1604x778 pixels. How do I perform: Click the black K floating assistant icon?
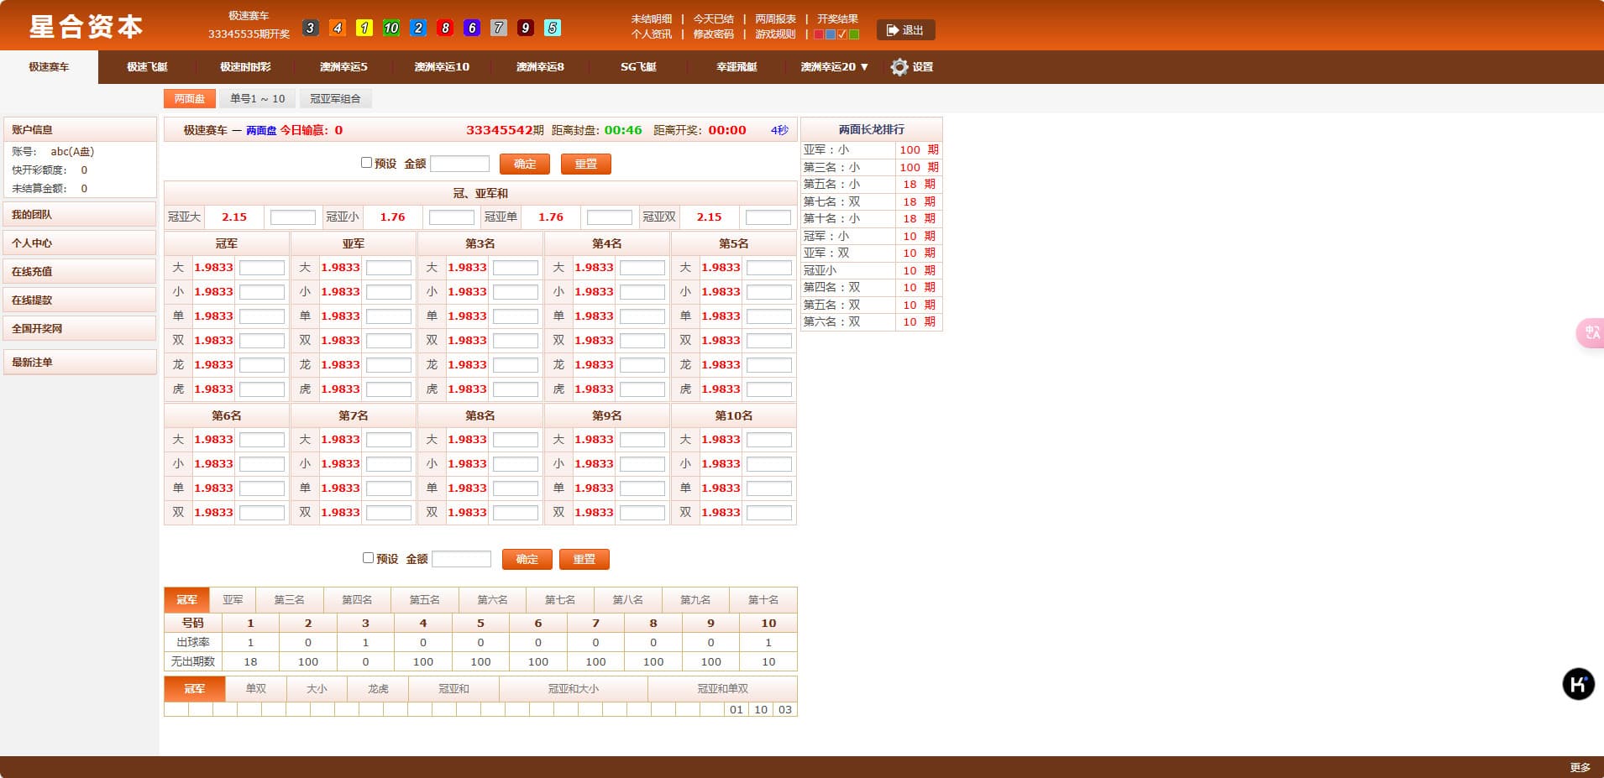point(1578,684)
